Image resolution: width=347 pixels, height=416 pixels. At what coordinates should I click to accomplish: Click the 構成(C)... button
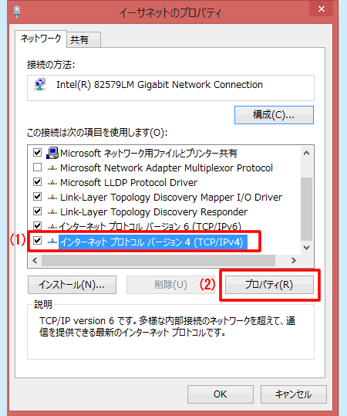[x=274, y=115]
